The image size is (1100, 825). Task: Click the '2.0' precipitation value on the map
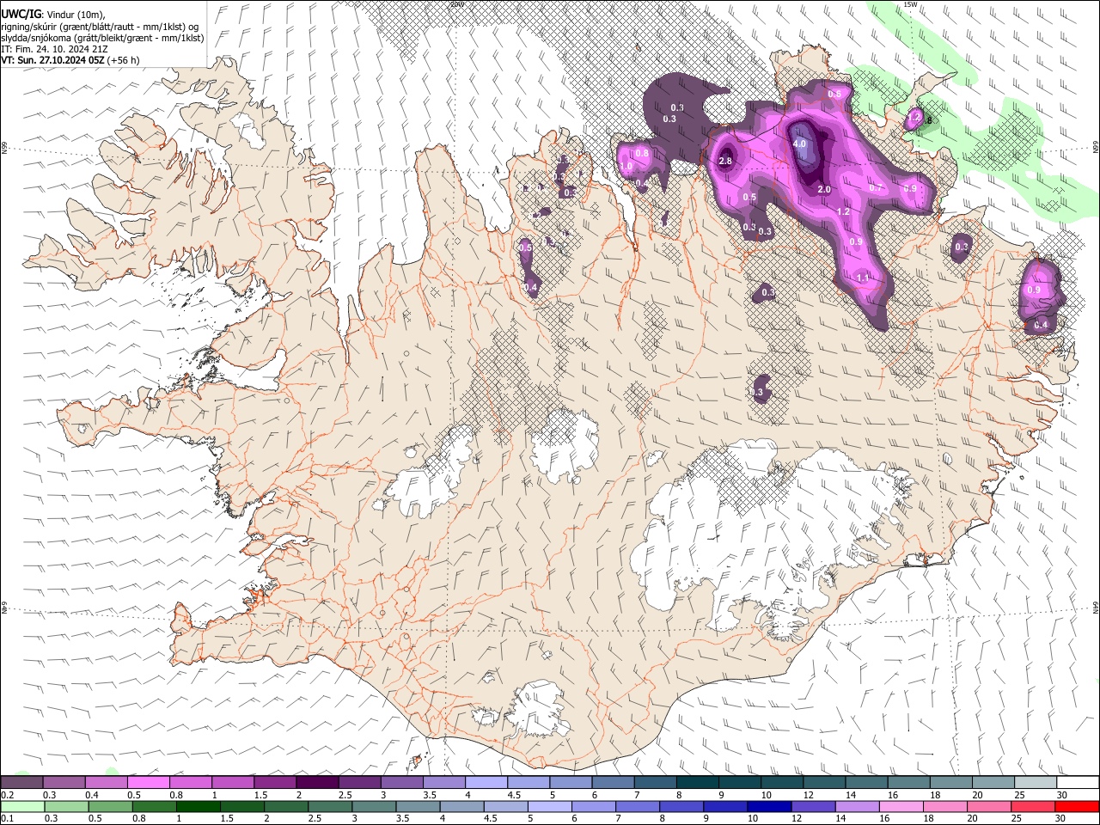[824, 189]
